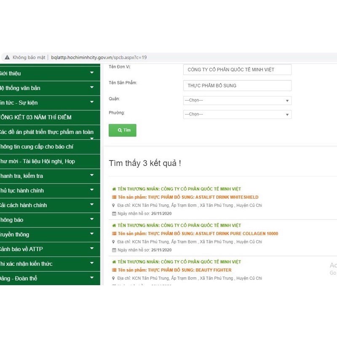337x337 pixels.
Task: Click list icon beside PURE COLLAGEN 10000
Action: [x=114, y=234]
